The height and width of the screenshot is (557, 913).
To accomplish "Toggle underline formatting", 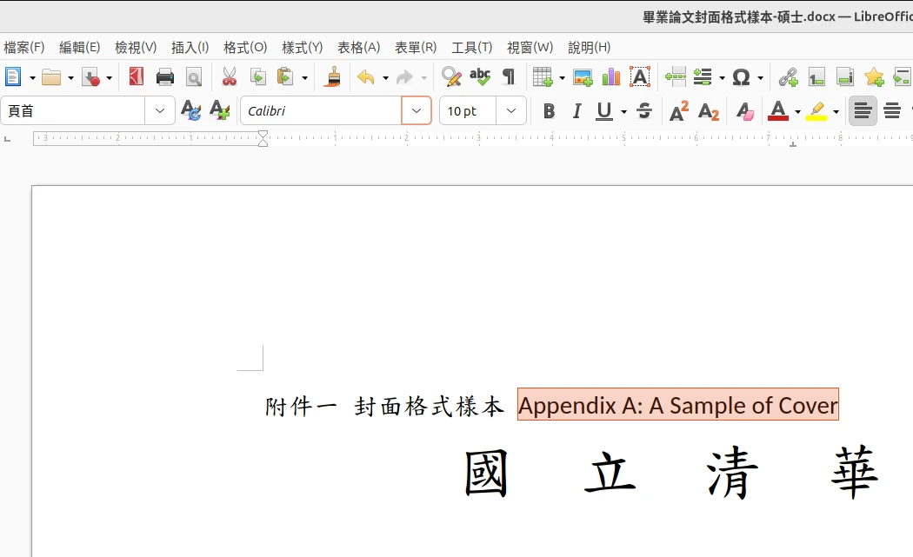I will (604, 110).
